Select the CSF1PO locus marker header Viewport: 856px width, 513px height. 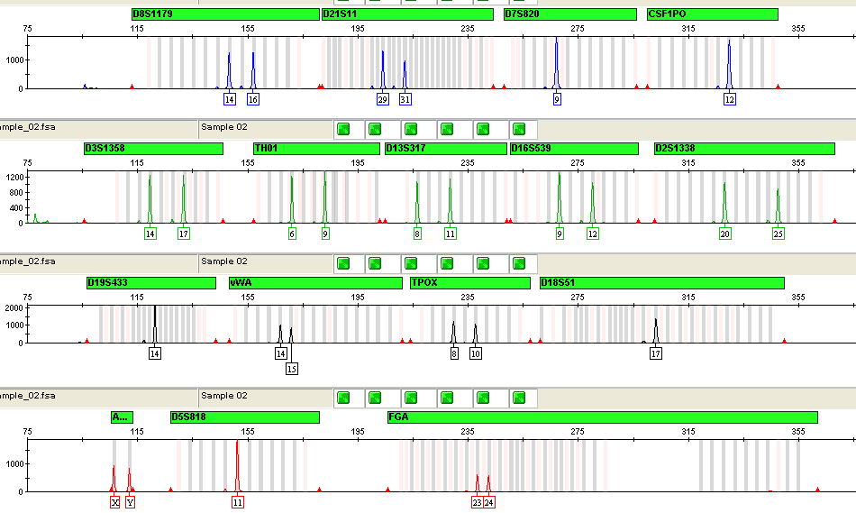tap(712, 14)
